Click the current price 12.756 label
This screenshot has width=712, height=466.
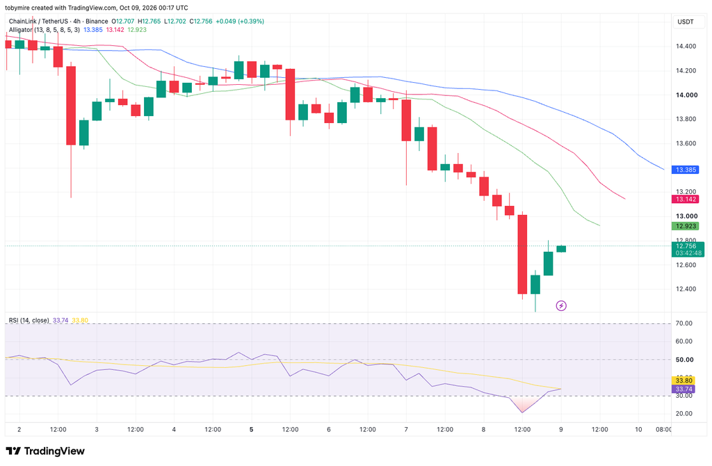[686, 246]
